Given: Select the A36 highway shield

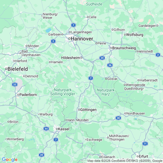Looking at the screenshot, I should pos(110,65).
